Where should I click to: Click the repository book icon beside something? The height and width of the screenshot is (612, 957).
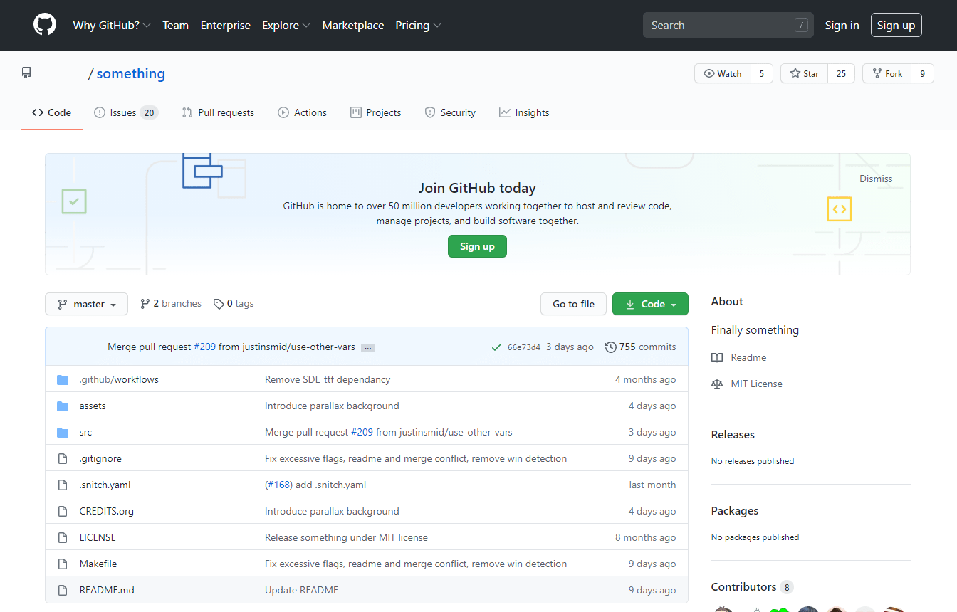(x=26, y=73)
